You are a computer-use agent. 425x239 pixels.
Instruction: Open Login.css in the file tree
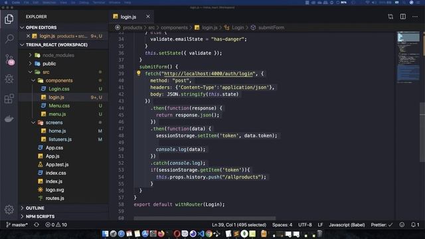(x=59, y=88)
